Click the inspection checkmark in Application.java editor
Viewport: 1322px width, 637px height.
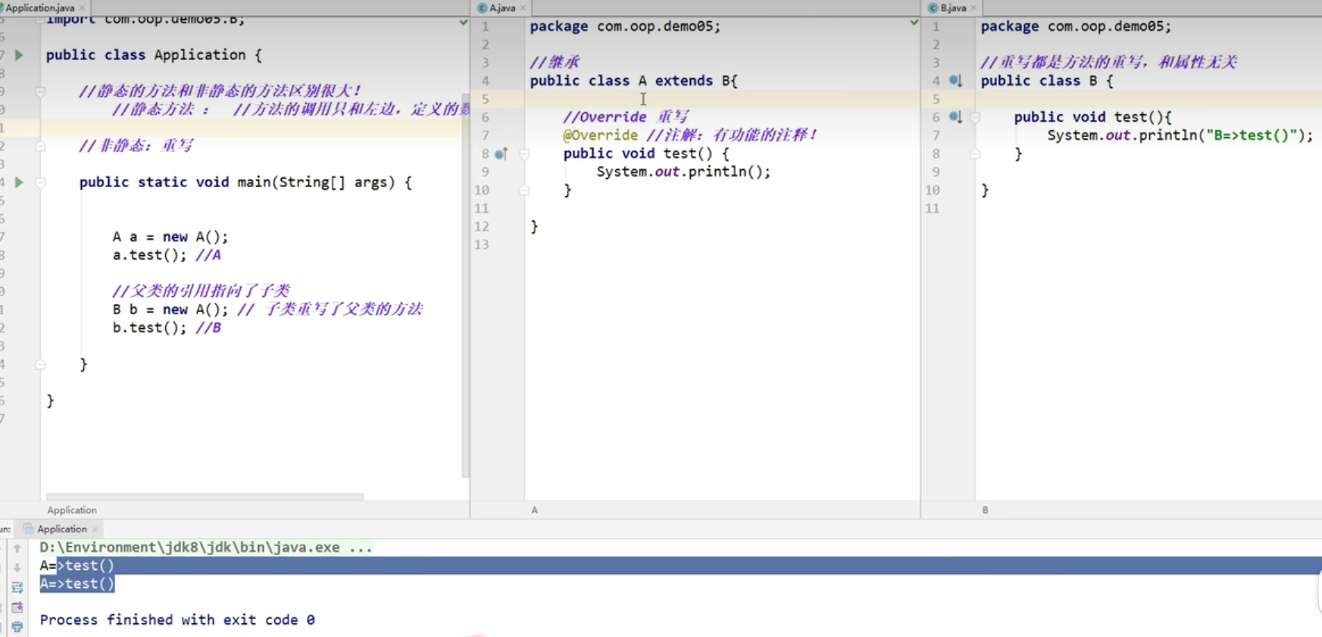[463, 23]
